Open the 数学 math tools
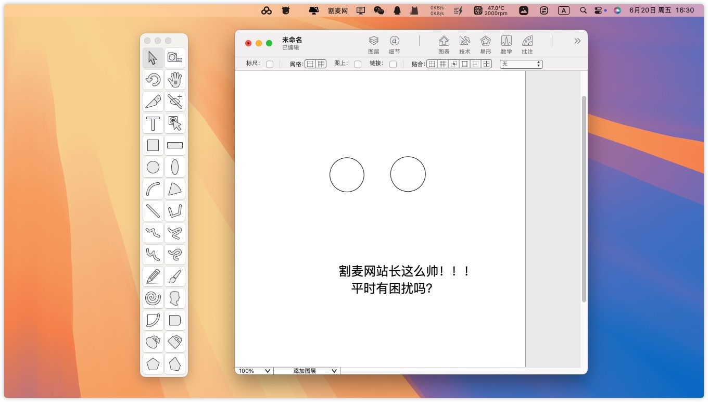708x402 pixels. (x=507, y=45)
